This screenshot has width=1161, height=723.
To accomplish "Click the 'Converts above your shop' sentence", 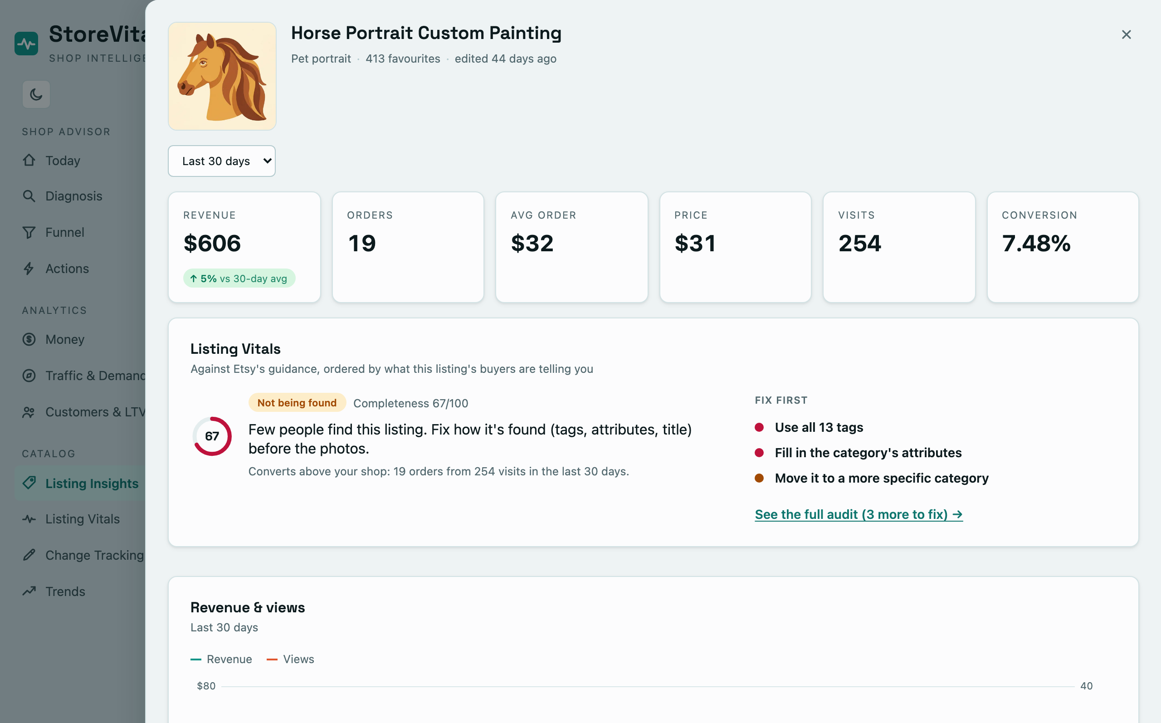I will [x=438, y=471].
